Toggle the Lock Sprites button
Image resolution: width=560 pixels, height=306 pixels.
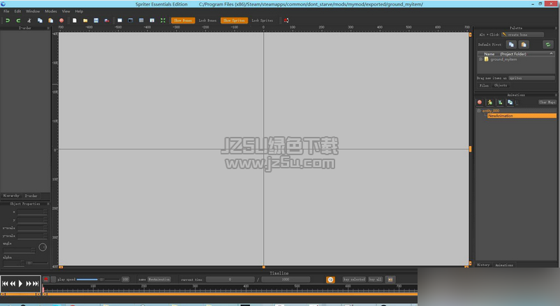tap(262, 20)
